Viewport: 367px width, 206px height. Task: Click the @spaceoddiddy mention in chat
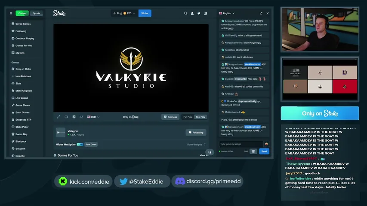(247, 101)
